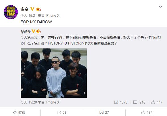This screenshot has height=116, width=167.
Task: Click the FOR MY D4ROW post text
Action: [36, 22]
